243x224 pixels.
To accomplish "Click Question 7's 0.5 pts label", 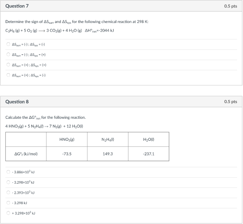I will coord(230,6).
